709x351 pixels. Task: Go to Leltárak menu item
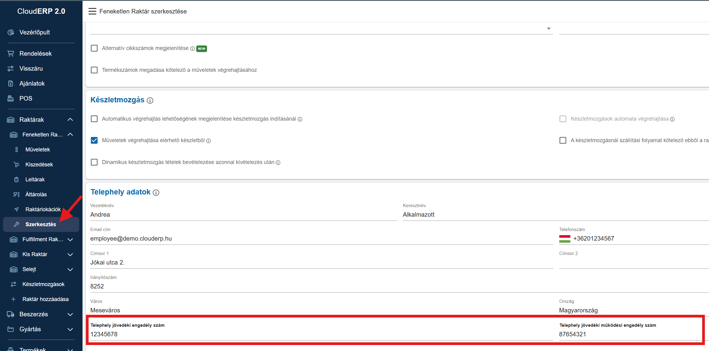[35, 180]
